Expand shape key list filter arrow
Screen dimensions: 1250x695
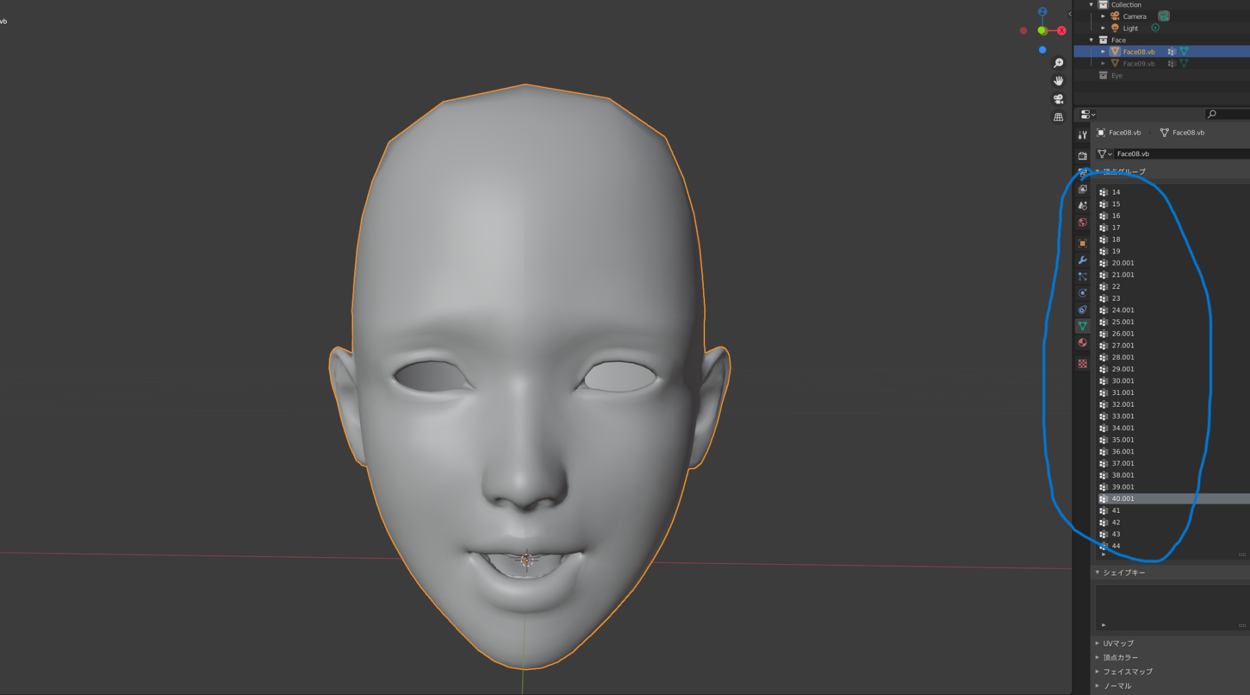[x=1104, y=625]
